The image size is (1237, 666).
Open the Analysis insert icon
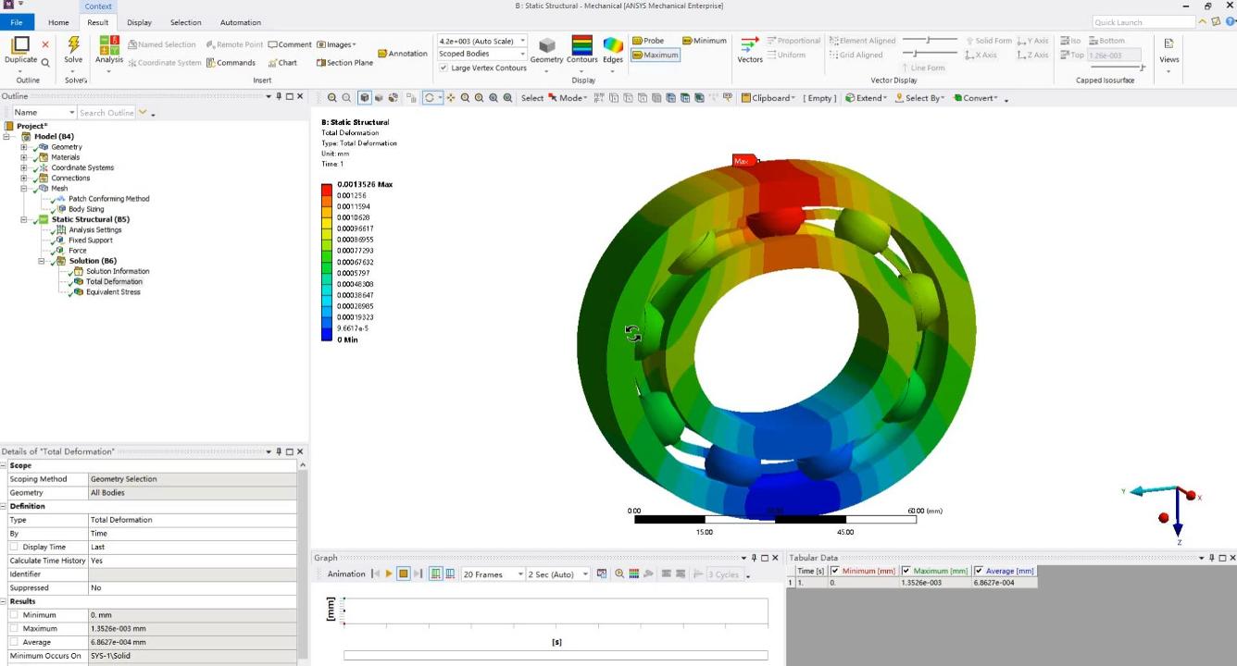(x=109, y=45)
